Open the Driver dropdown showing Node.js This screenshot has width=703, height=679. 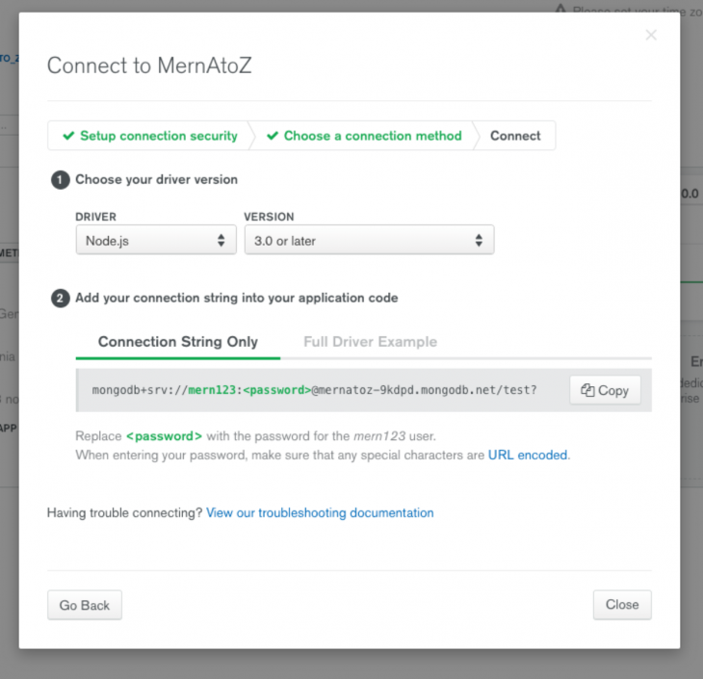155,241
